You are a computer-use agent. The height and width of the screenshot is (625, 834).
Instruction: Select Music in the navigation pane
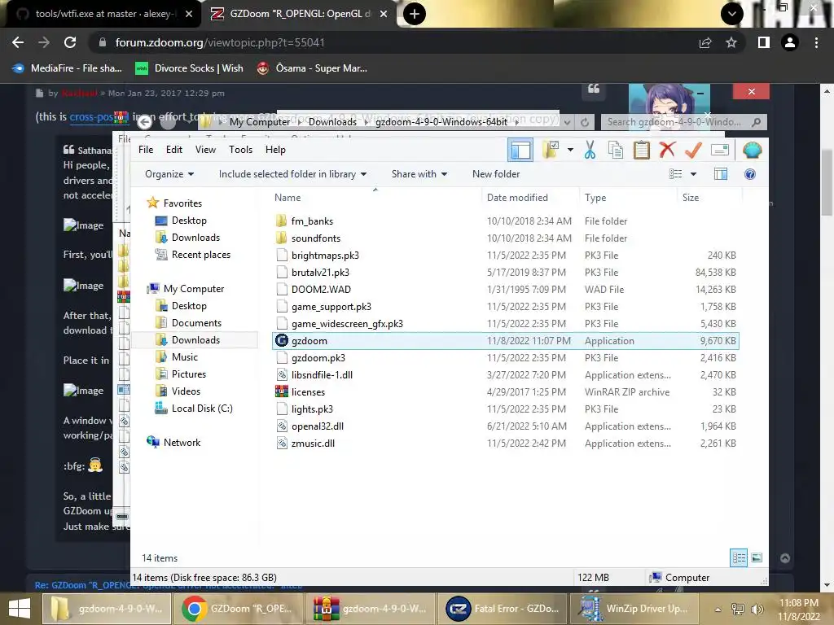[185, 357]
